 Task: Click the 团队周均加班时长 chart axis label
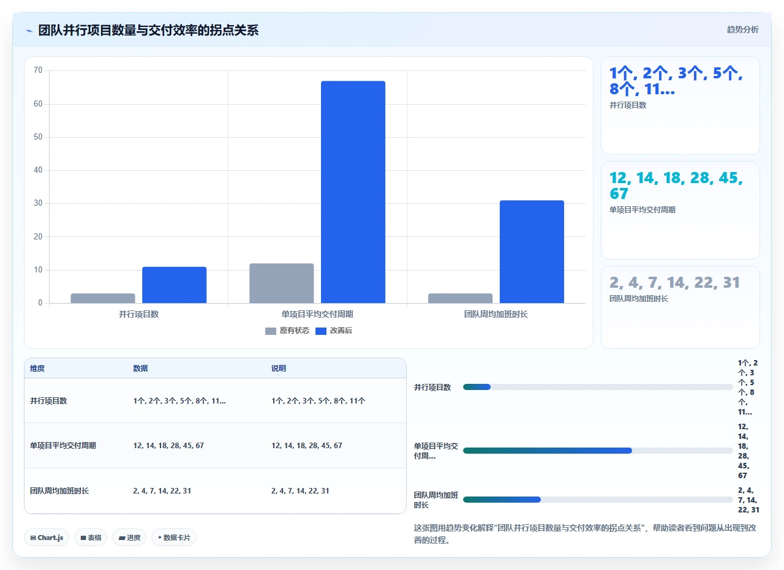point(496,314)
